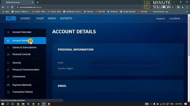The height and width of the screenshot is (106, 190).
Task: Open the Facebook bookmark
Action: click(x=112, y=12)
